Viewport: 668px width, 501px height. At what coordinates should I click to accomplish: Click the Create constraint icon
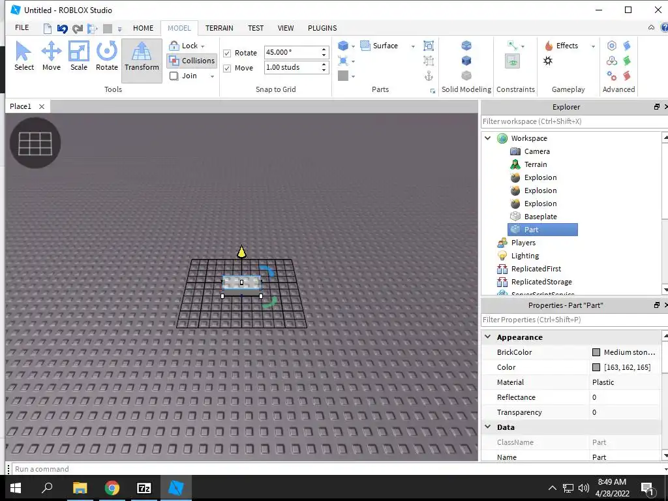(513, 46)
